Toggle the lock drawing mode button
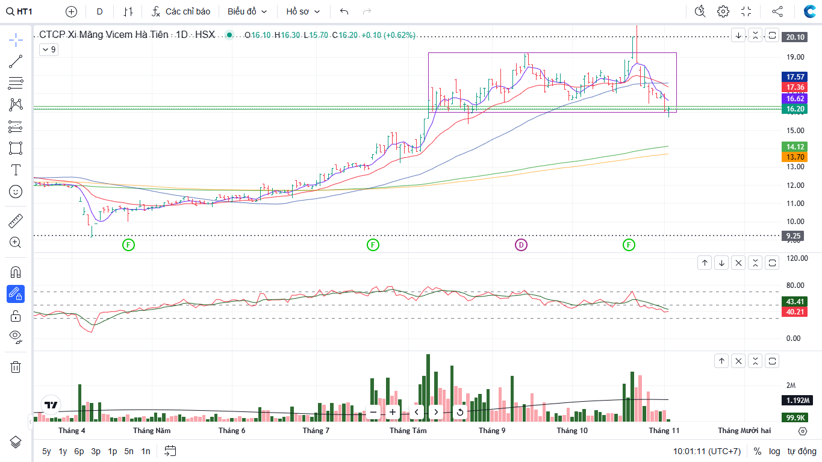Image resolution: width=822 pixels, height=462 pixels. pyautogui.click(x=16, y=316)
